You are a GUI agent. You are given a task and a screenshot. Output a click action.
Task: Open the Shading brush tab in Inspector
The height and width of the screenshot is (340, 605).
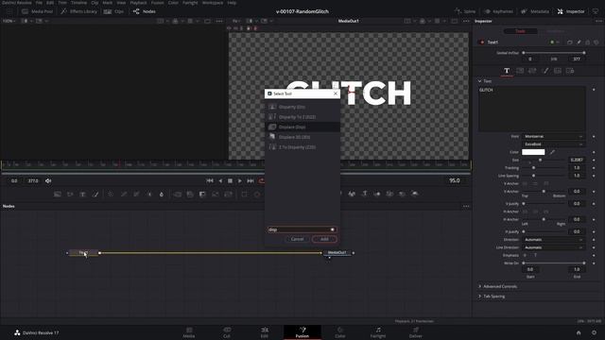(545, 71)
